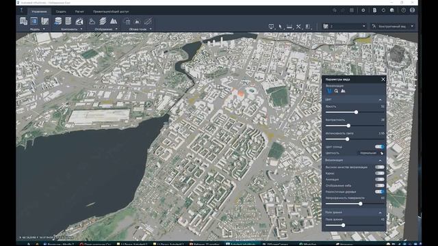Click the terrain themes icon in Отображение
The height and width of the screenshot is (246, 438).
click(92, 21)
